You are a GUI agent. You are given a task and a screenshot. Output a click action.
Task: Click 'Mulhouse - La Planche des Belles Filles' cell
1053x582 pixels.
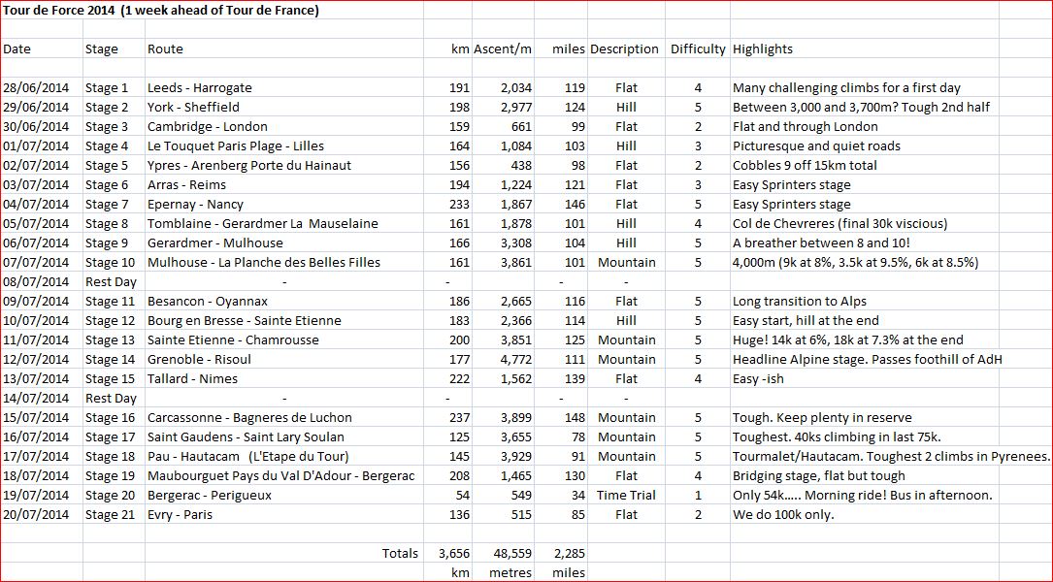pos(264,263)
